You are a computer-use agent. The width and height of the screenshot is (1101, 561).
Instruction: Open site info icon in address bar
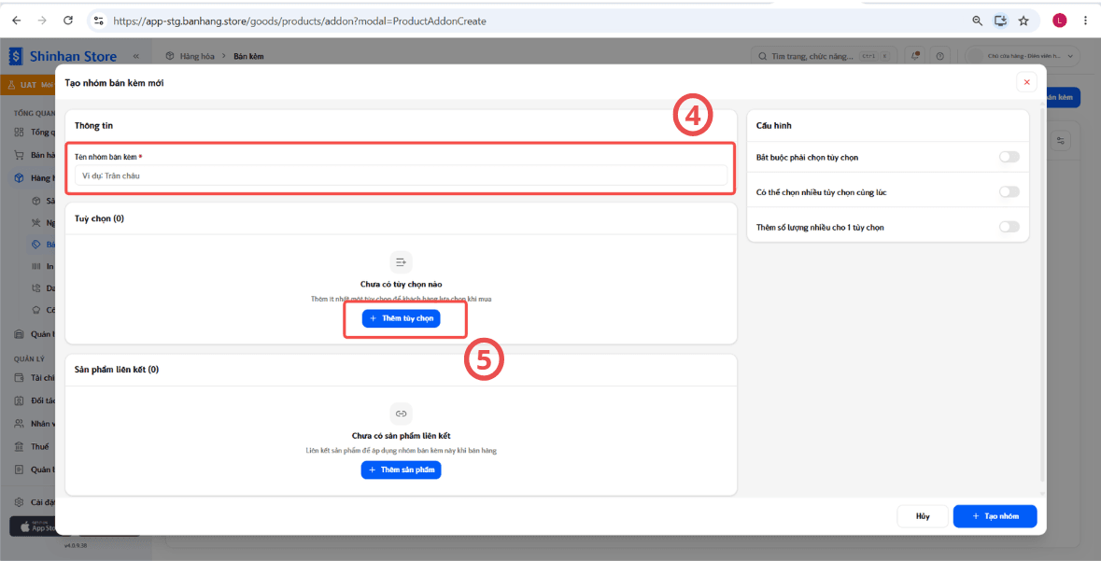pos(99,21)
